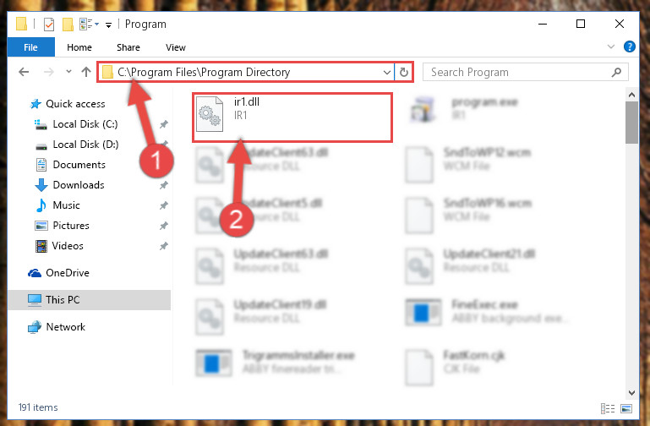Expand the ribbon with the chevron
This screenshot has width=650, height=426.
point(610,46)
